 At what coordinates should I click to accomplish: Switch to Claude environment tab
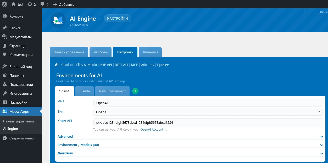coord(85,91)
